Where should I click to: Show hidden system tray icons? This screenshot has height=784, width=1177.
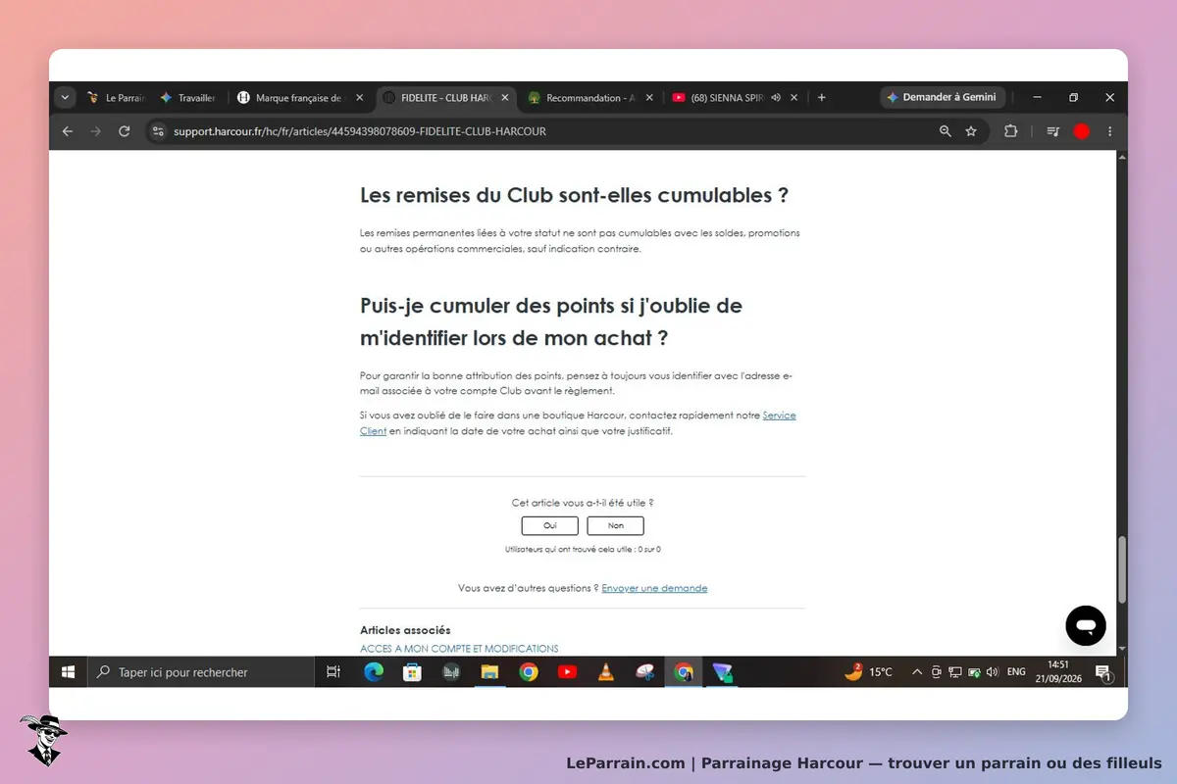point(917,672)
